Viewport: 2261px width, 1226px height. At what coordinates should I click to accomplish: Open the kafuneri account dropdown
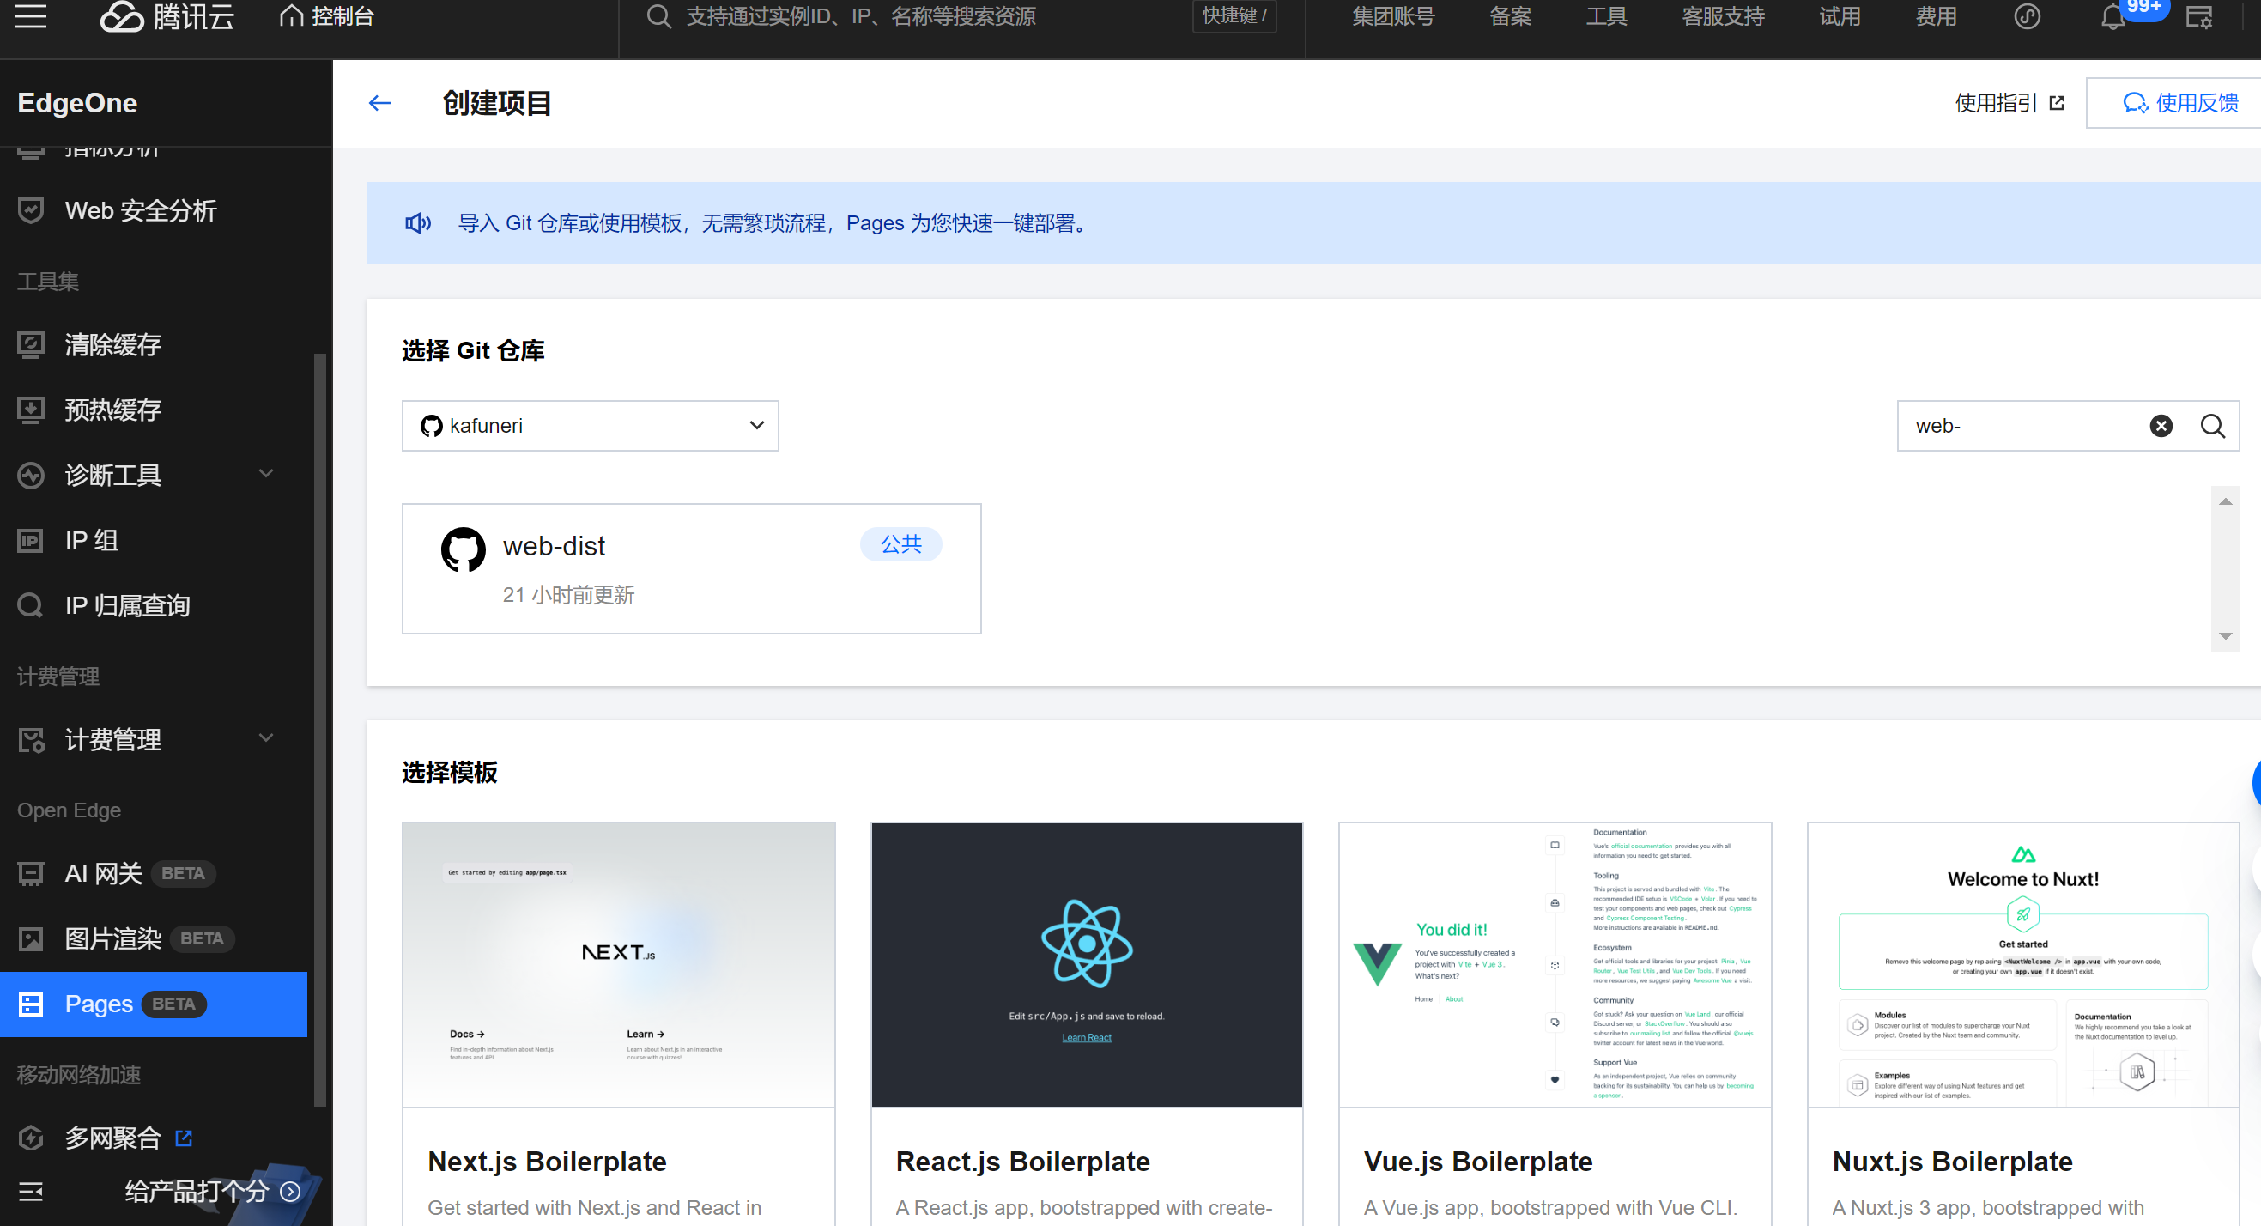590,426
